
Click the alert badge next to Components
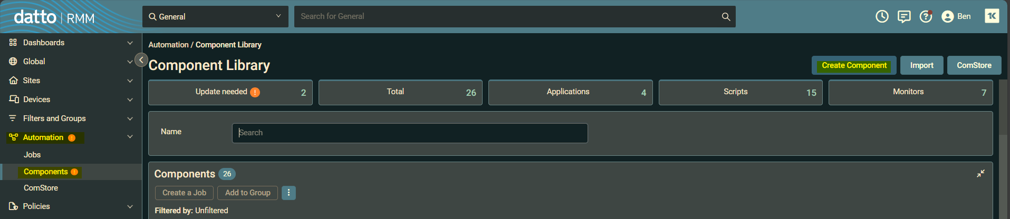tap(74, 172)
